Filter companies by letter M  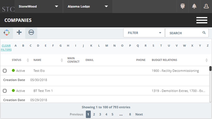coord(107,46)
